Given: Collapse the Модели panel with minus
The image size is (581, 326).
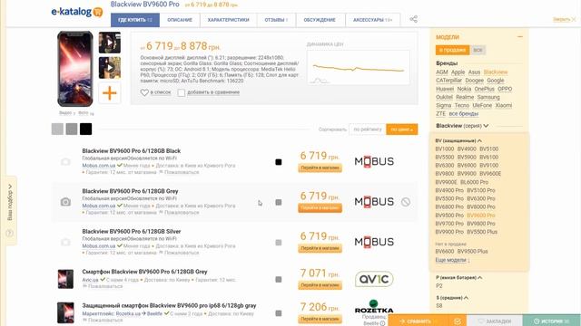Looking at the screenshot, I should (520, 37).
